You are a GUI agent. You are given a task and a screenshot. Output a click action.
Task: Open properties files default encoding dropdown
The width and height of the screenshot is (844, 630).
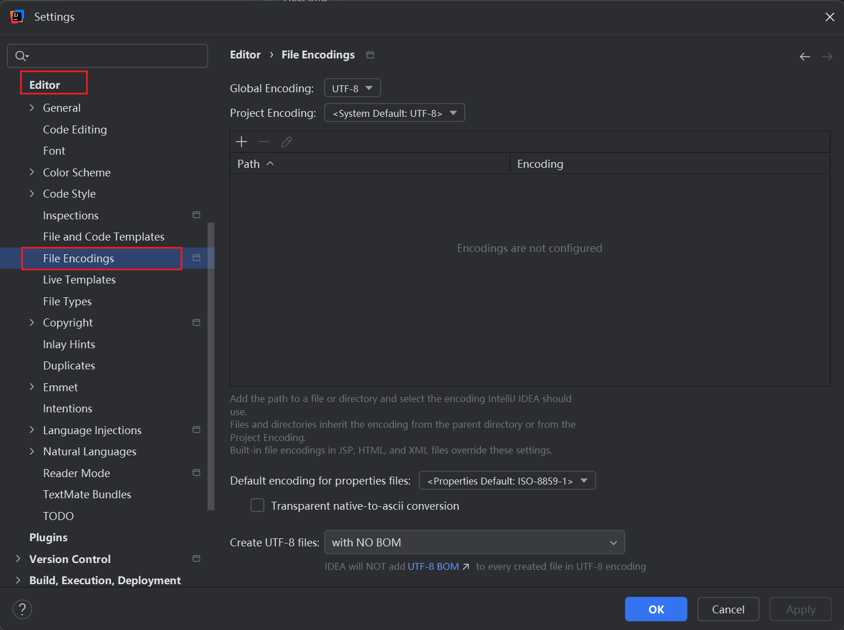coord(507,481)
